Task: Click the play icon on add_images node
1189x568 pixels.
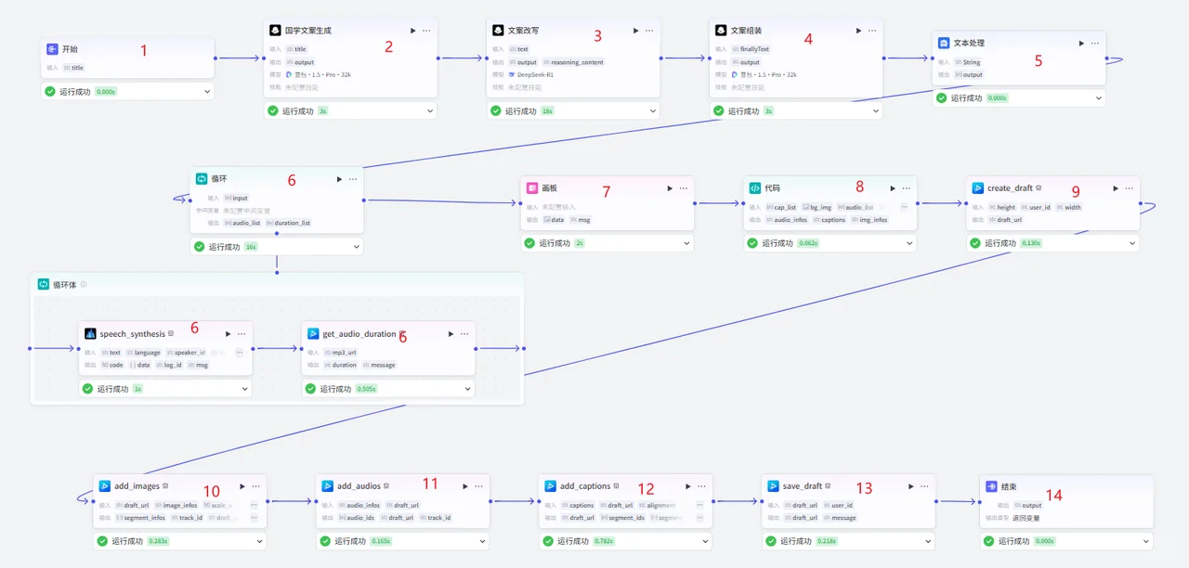Action: (x=242, y=485)
